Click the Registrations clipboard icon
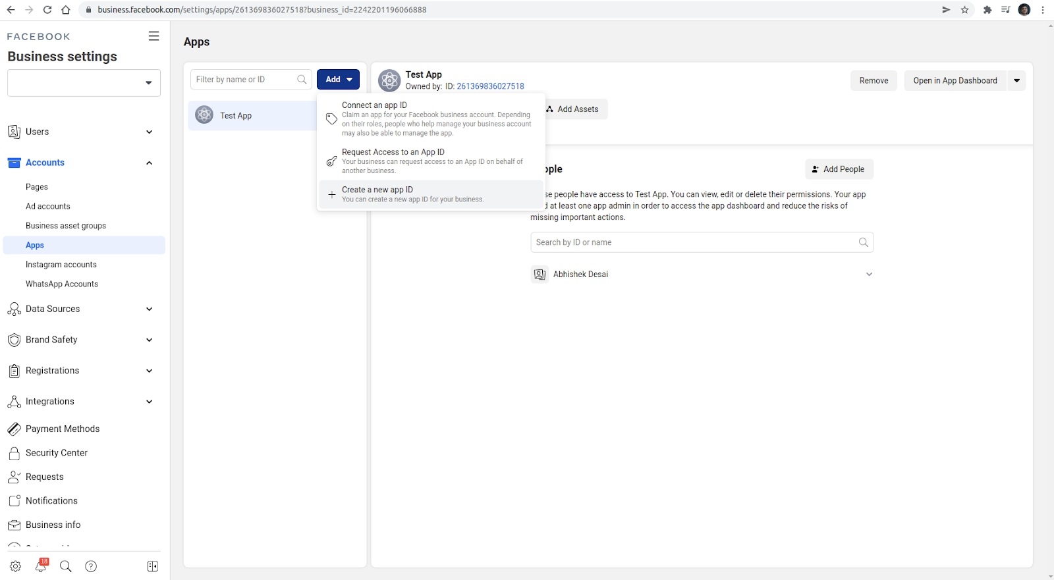Screen dimensions: 1054x580 14,371
